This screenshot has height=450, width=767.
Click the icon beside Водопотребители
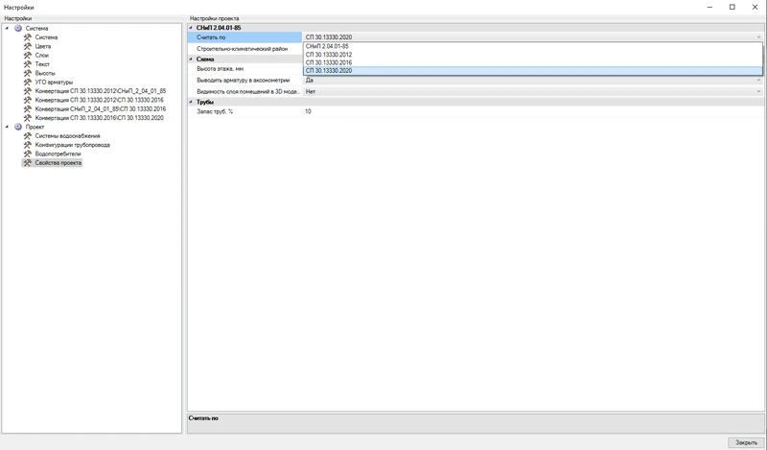pos(27,154)
